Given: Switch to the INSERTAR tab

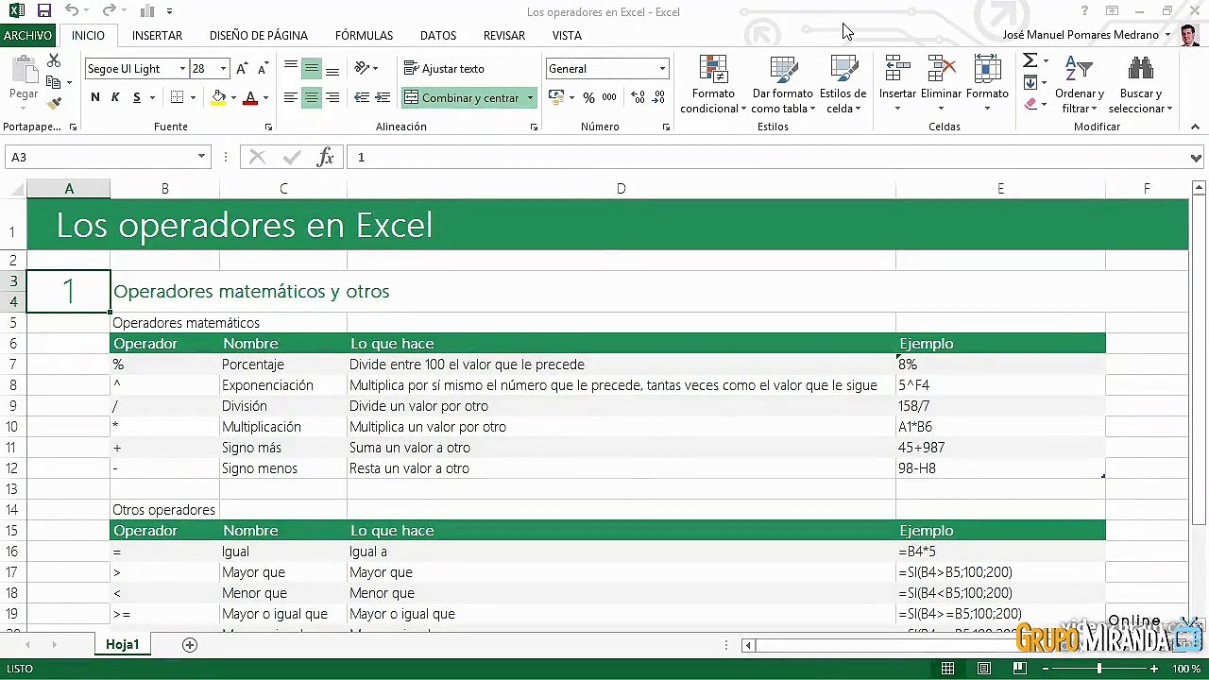Looking at the screenshot, I should pos(157,35).
